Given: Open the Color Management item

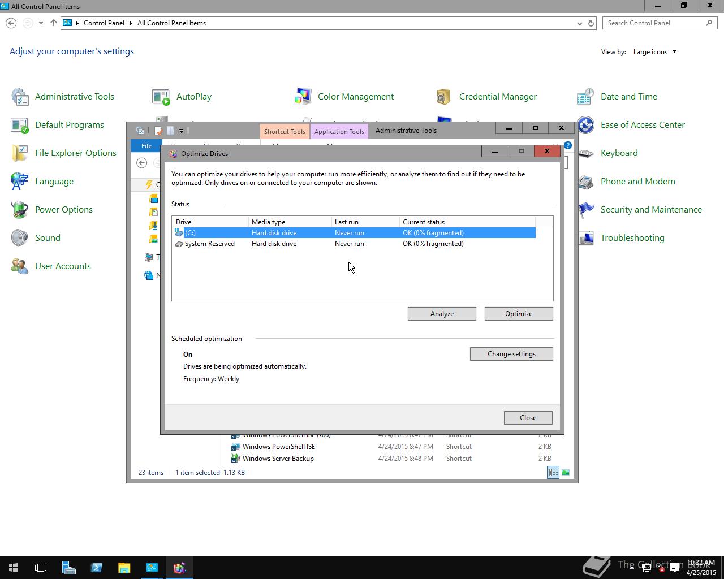Looking at the screenshot, I should [x=344, y=97].
